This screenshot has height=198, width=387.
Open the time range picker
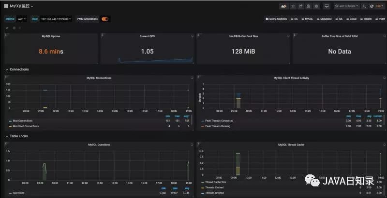point(346,6)
